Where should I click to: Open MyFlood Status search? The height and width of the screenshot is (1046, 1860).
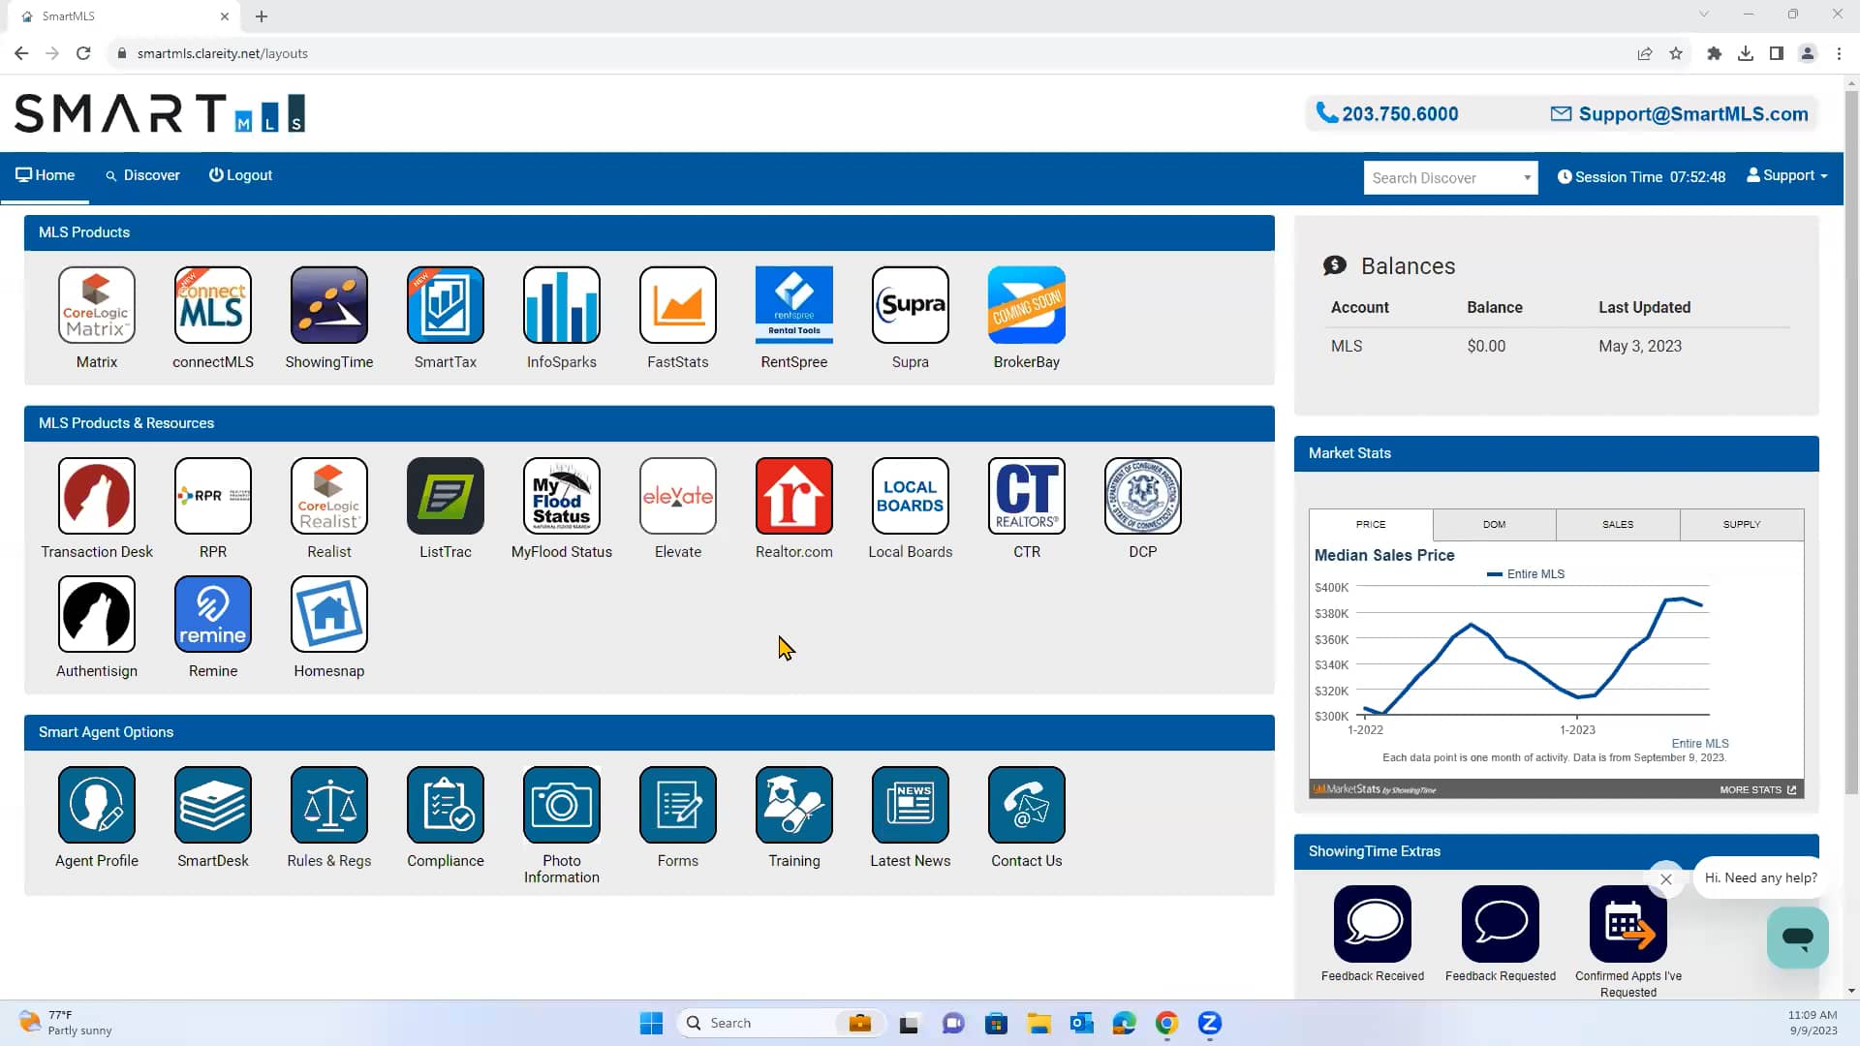click(x=561, y=497)
